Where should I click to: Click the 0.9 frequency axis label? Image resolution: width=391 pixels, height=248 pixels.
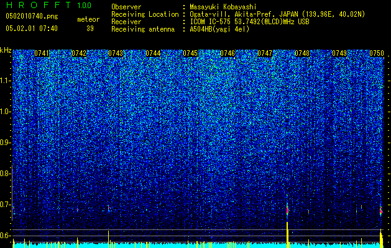(x=4, y=143)
